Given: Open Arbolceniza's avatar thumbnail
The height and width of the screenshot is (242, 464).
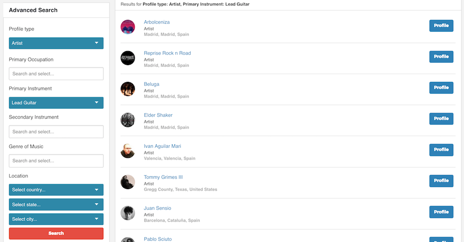Looking at the screenshot, I should (x=128, y=27).
